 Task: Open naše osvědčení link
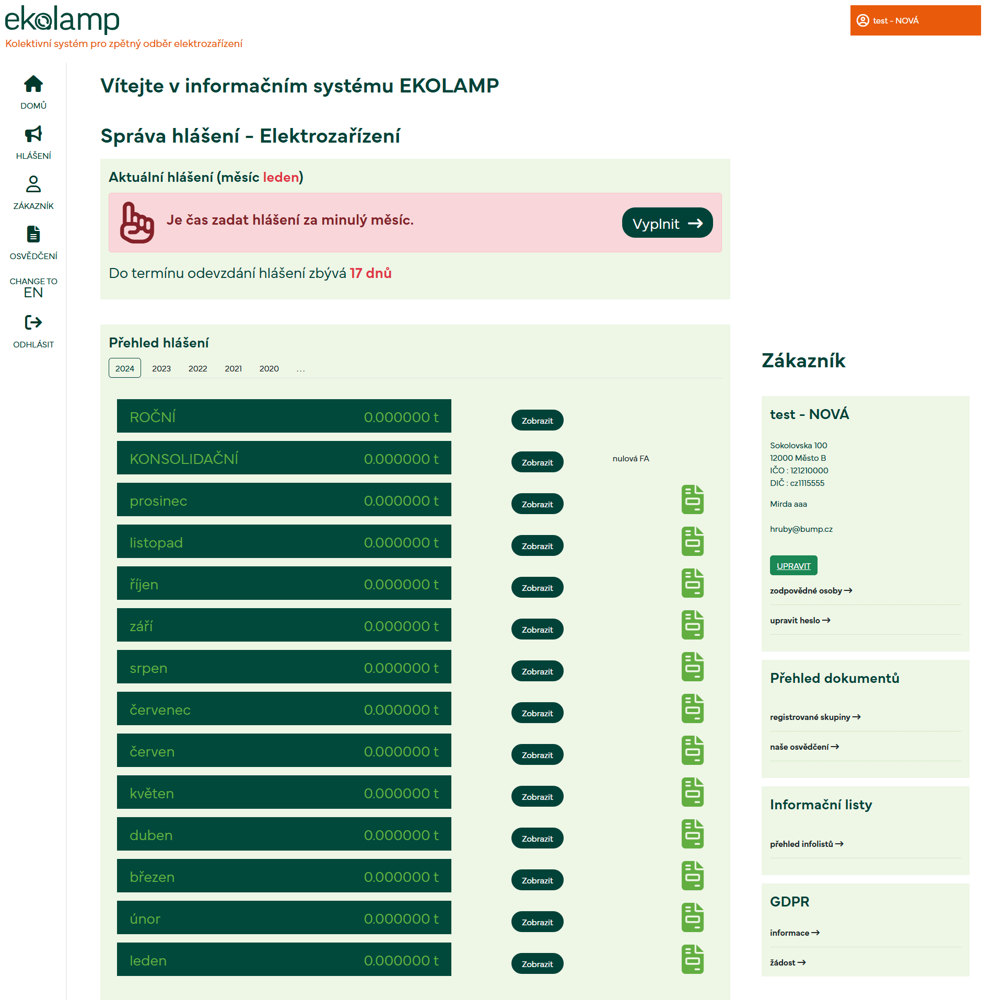click(x=804, y=747)
